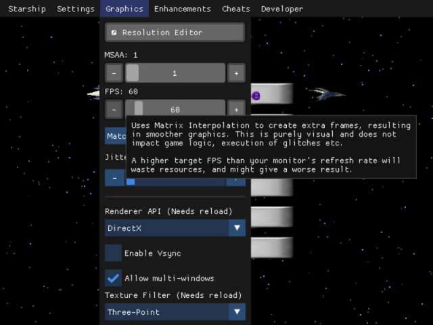Click the 'MSAA: 1' label

point(121,55)
